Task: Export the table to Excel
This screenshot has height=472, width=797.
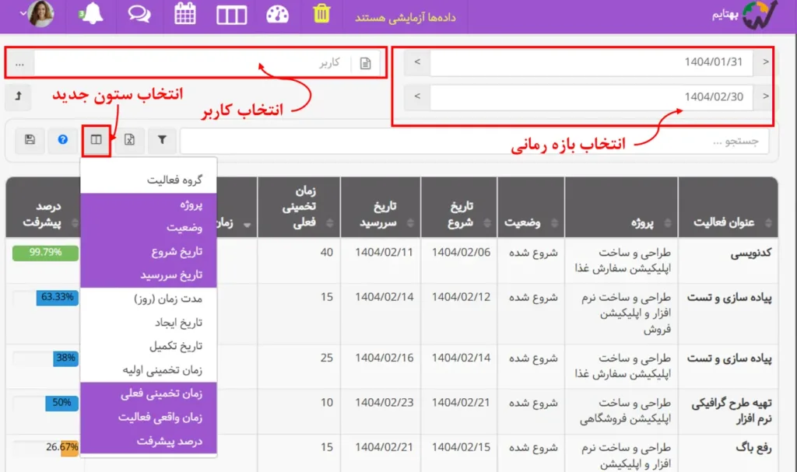Action: tap(129, 140)
